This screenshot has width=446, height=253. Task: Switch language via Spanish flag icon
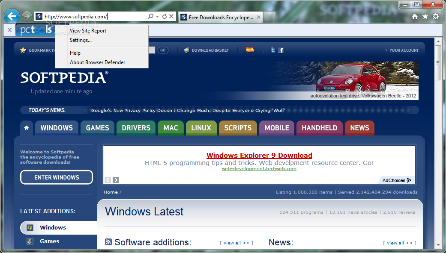click(250, 50)
